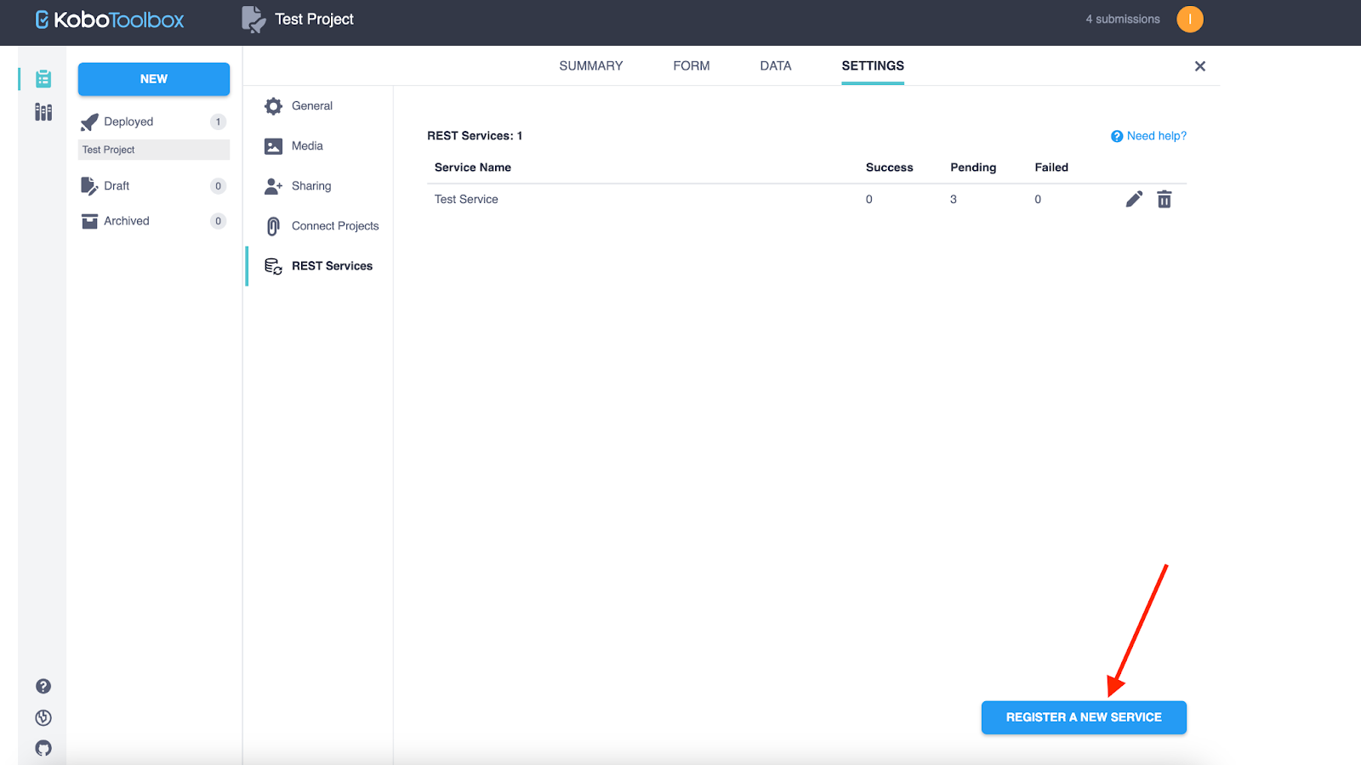Delete Test Service using the trash icon

click(x=1164, y=199)
